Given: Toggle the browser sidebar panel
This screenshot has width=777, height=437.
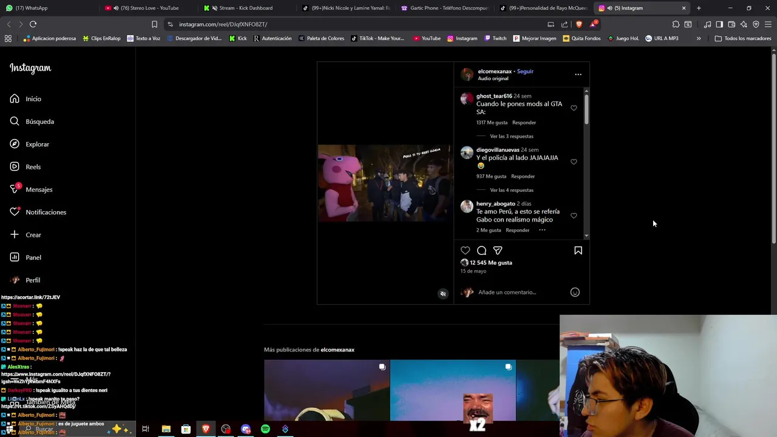Looking at the screenshot, I should pos(719,24).
